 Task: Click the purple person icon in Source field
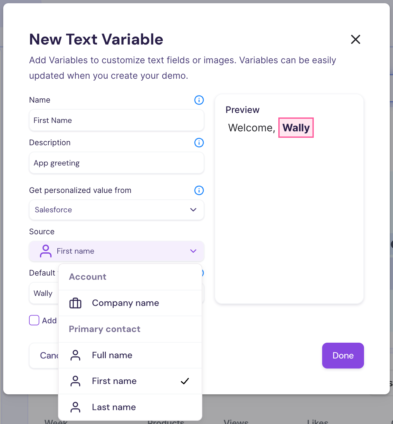click(x=46, y=251)
